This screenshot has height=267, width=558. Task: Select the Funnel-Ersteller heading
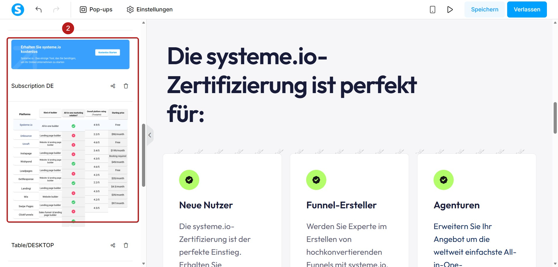pos(342,205)
